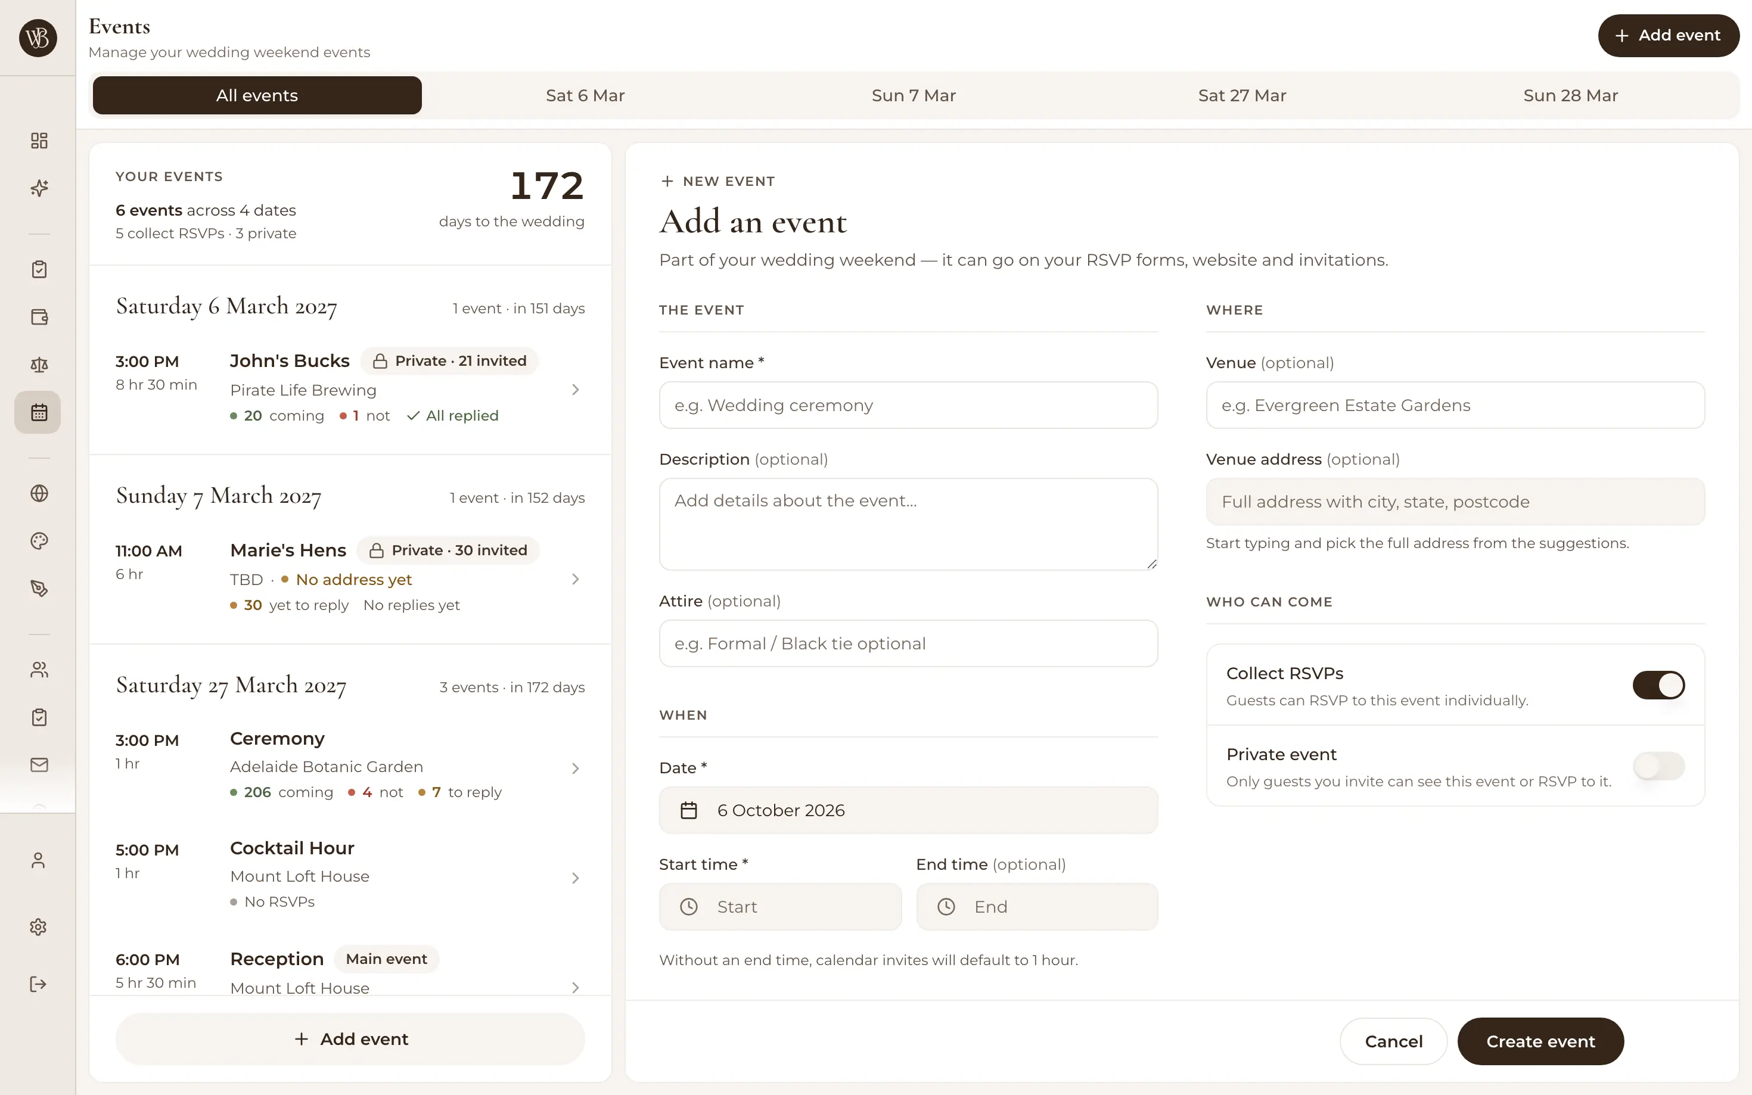Expand the Ceremony event chevron

(x=575, y=769)
